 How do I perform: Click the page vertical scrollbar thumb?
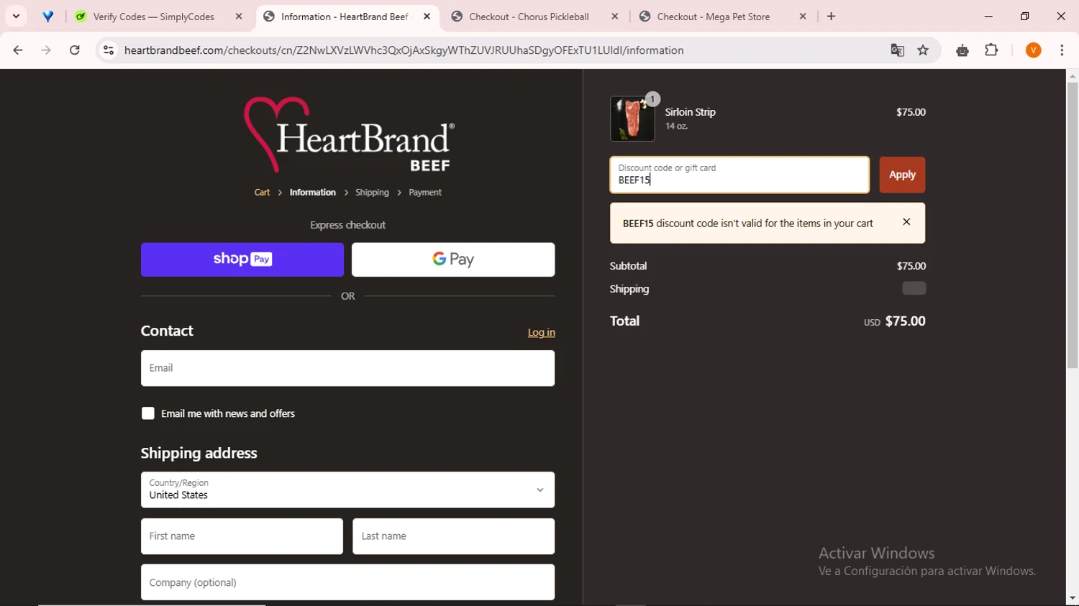[x=1073, y=226]
